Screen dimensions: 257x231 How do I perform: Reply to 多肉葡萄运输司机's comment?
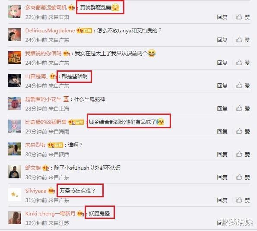(222, 17)
